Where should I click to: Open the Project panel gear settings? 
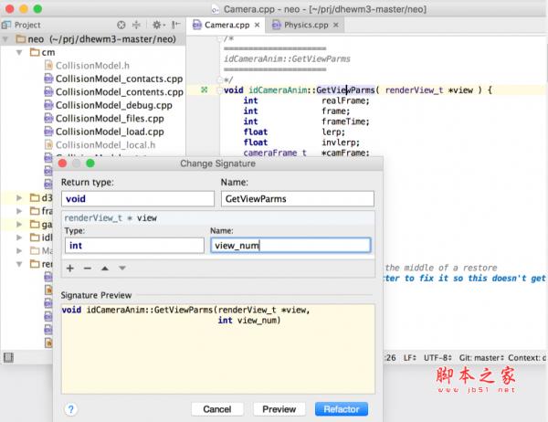[157, 25]
